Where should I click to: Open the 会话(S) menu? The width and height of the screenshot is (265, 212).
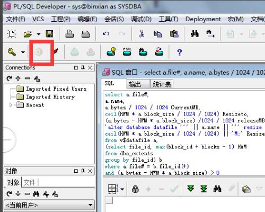tap(114, 19)
